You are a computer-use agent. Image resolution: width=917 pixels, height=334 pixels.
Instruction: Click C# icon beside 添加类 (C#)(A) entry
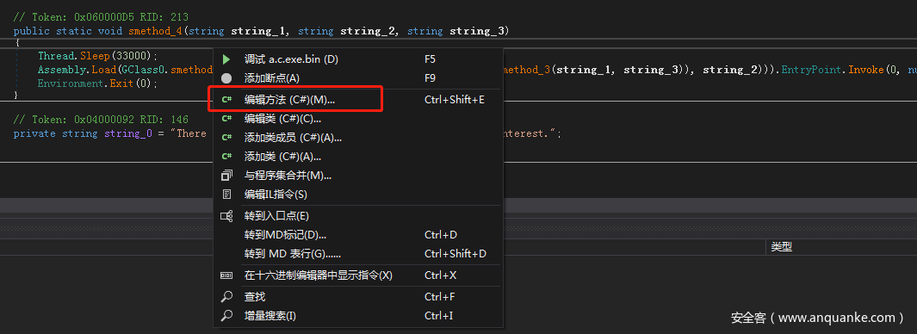point(226,156)
